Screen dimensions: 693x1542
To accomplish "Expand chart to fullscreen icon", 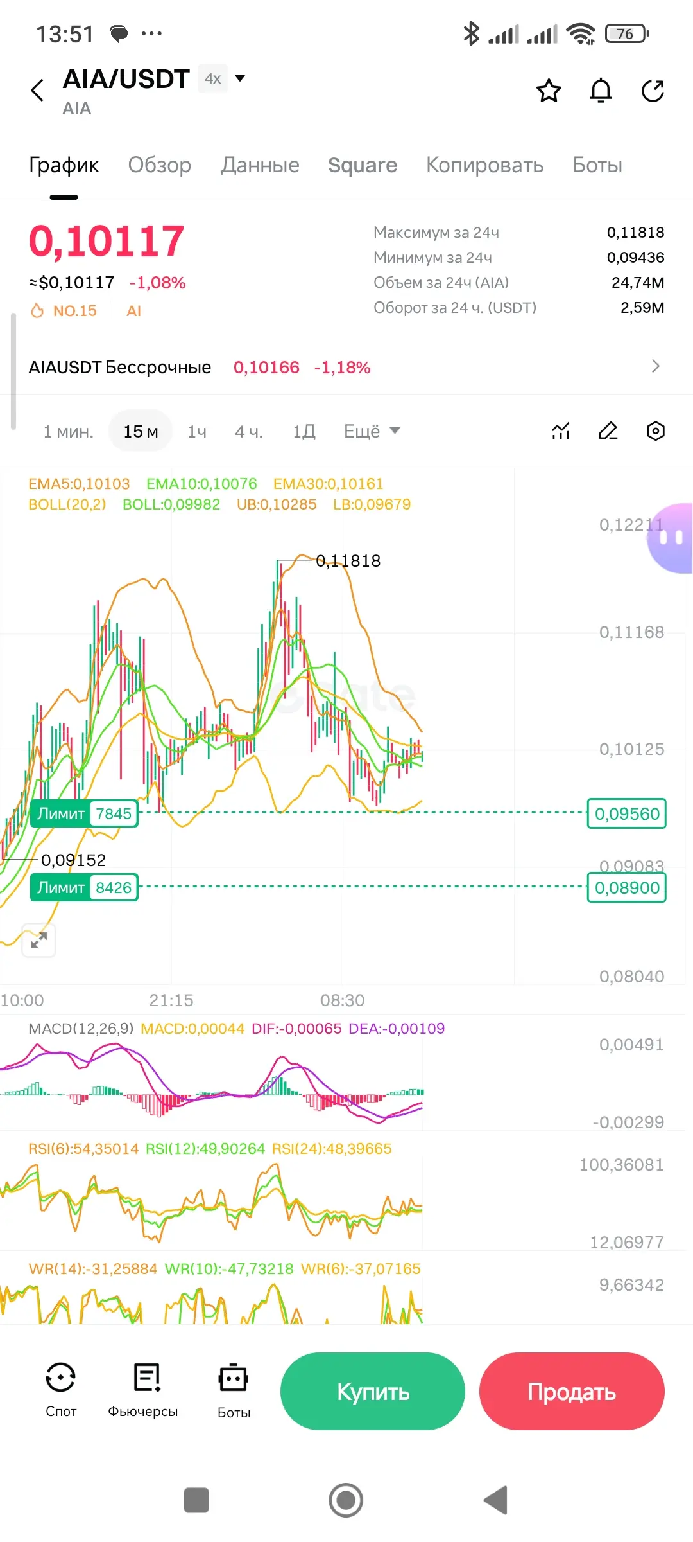I will [x=38, y=941].
